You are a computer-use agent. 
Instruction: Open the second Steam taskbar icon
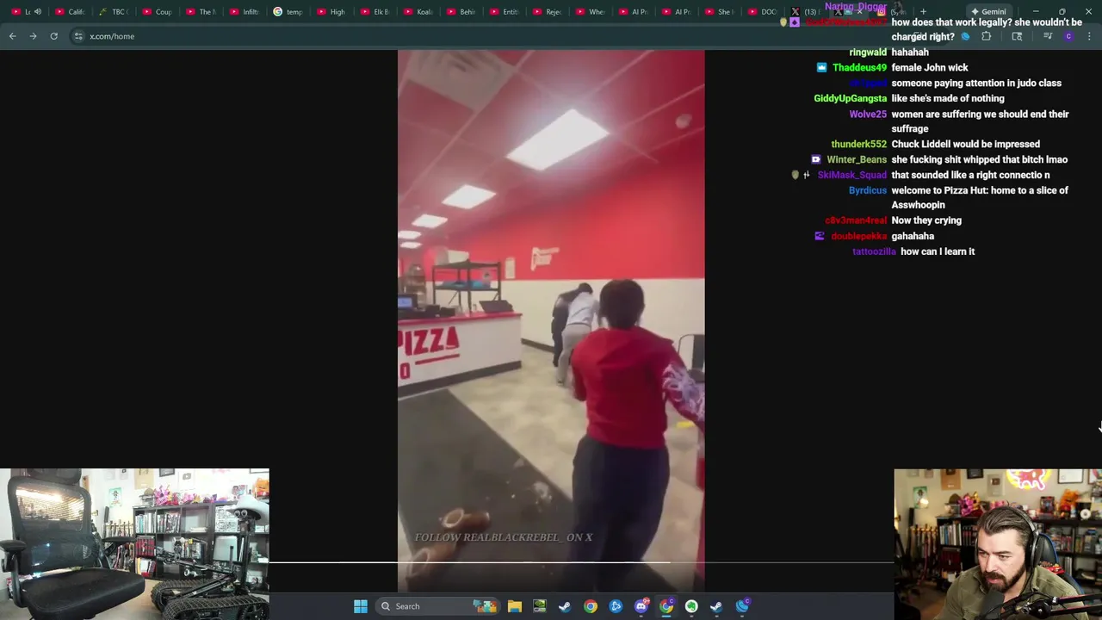[716, 606]
